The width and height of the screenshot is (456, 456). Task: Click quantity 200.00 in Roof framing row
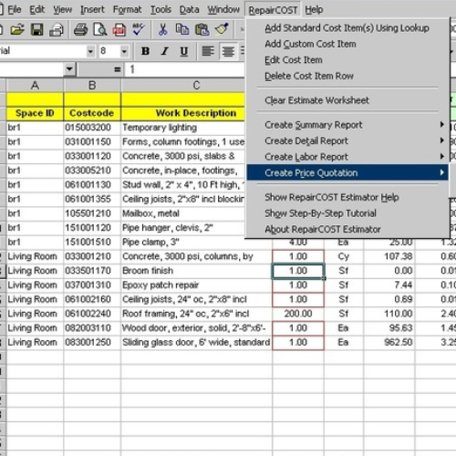[x=298, y=314]
